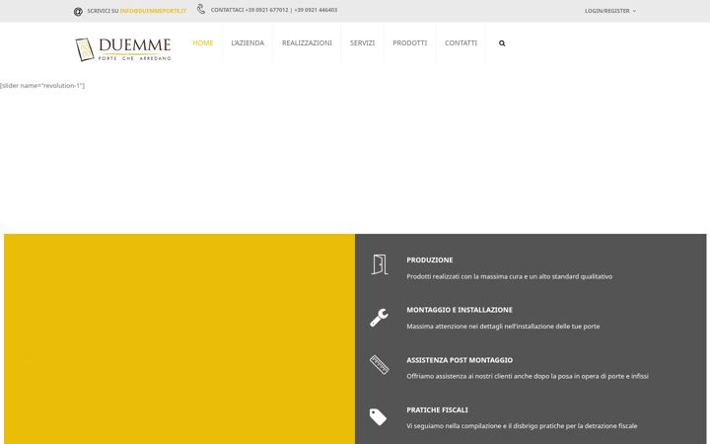This screenshot has width=710, height=444.
Task: Click the price tag icon for Pratiche Fiscali
Action: point(378,416)
